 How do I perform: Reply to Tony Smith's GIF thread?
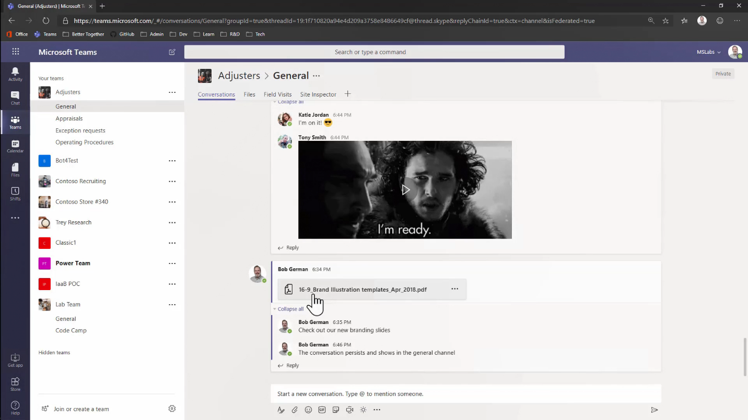(288, 248)
